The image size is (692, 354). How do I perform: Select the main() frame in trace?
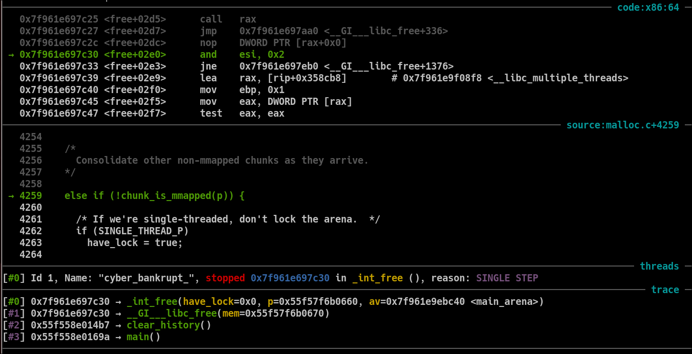144,337
